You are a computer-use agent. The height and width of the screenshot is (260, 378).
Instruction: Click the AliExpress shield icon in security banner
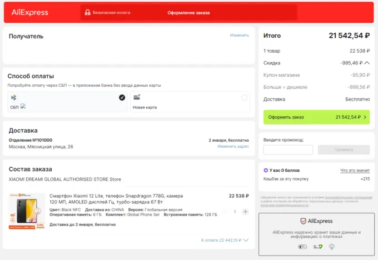[x=303, y=221]
